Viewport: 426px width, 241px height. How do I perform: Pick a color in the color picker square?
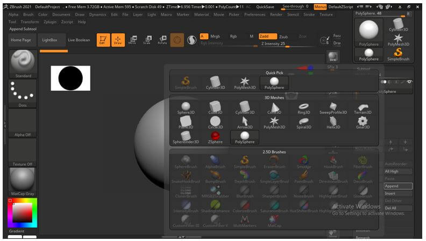coord(23,213)
